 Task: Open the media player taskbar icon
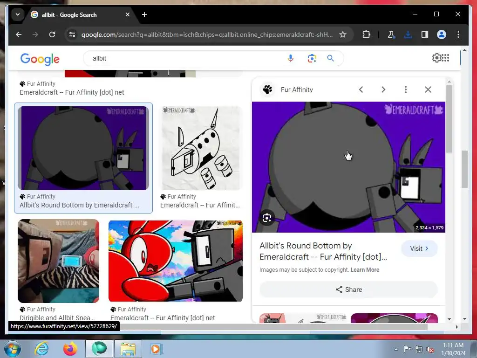157,349
